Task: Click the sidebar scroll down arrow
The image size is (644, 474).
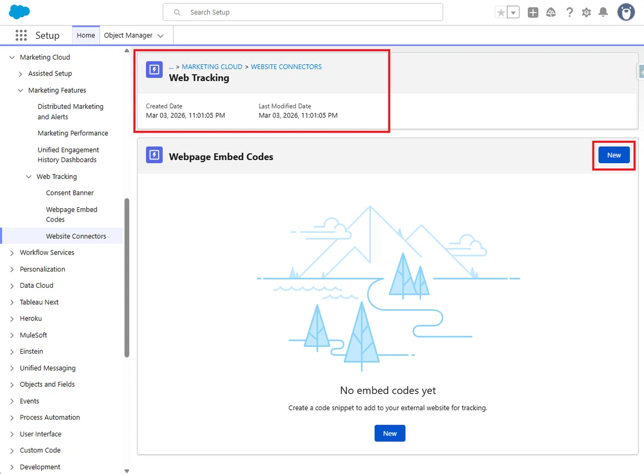Action: click(127, 471)
